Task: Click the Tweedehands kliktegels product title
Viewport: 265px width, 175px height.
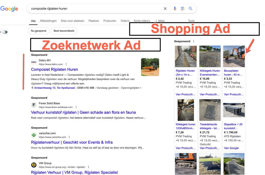Action: point(210,126)
